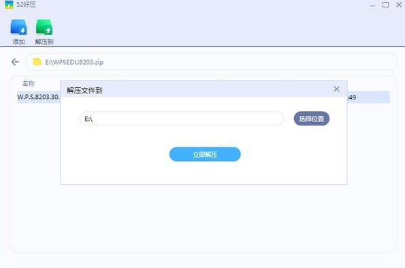This screenshot has width=405, height=268.
Task: Click the 选择位置 button
Action: (312, 119)
